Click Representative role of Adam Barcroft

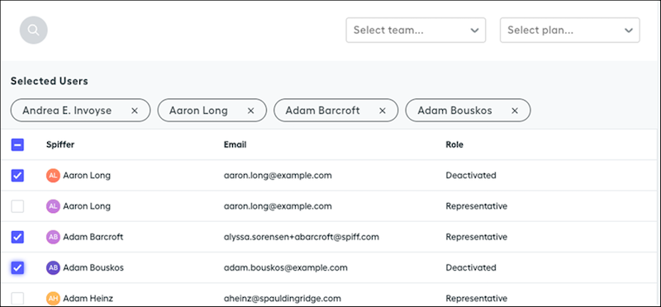pos(477,237)
